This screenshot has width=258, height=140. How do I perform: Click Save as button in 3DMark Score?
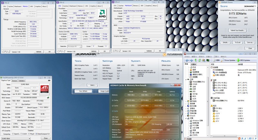pyautogui.click(x=250, y=42)
